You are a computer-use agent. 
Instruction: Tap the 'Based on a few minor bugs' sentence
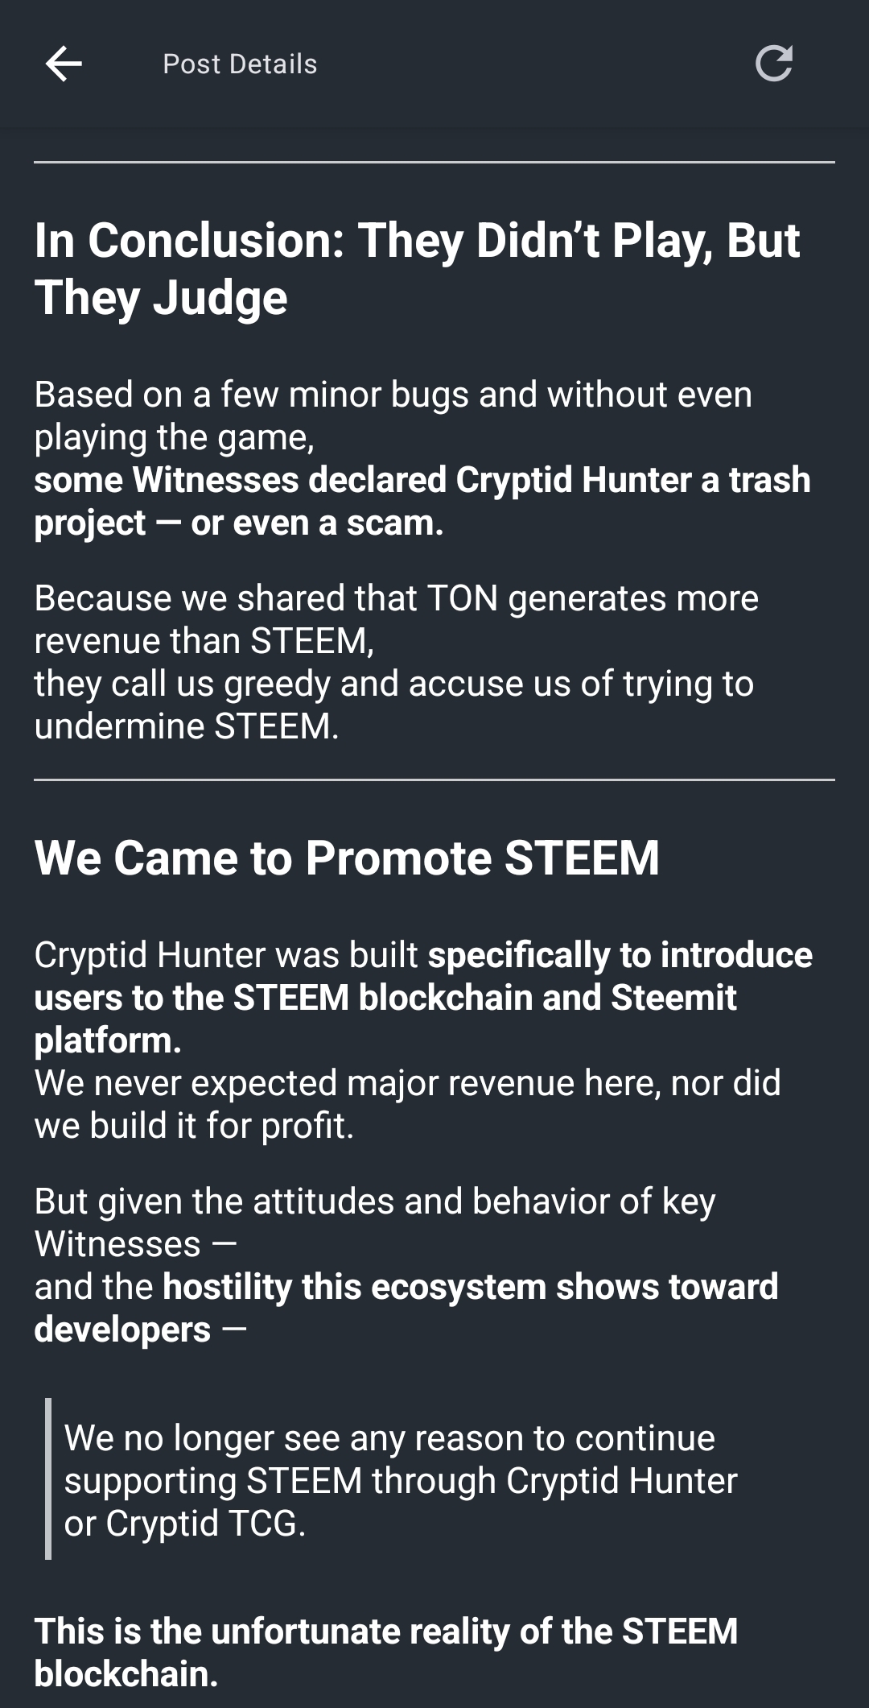coord(393,416)
